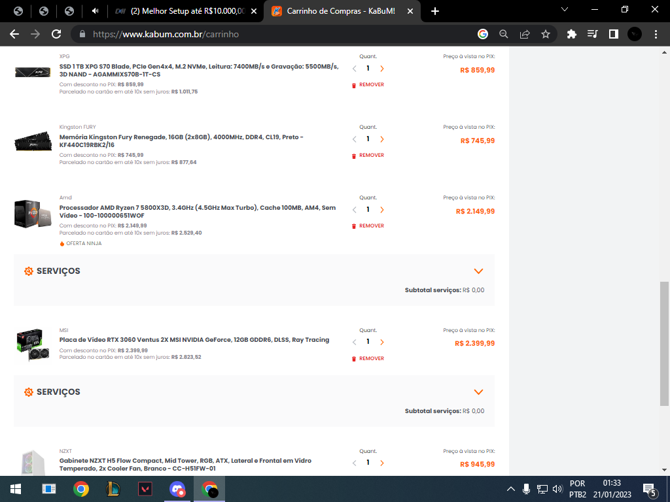Select the muted audio tab
670x502 pixels.
pos(95,12)
